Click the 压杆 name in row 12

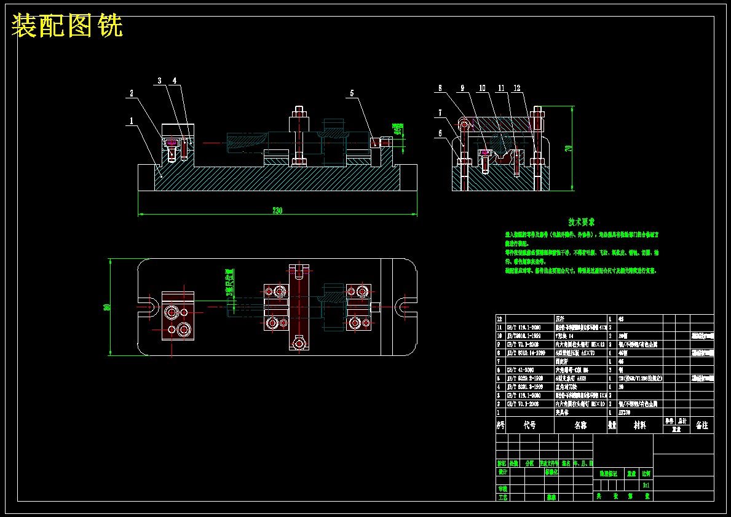click(x=560, y=319)
